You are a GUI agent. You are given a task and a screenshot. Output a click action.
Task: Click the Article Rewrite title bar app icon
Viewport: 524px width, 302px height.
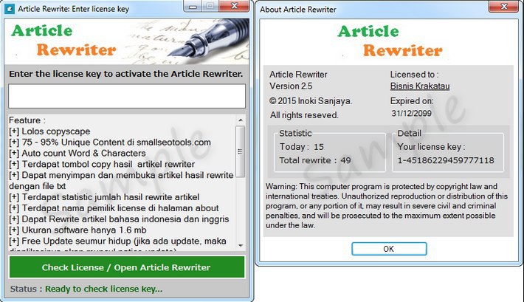point(10,9)
